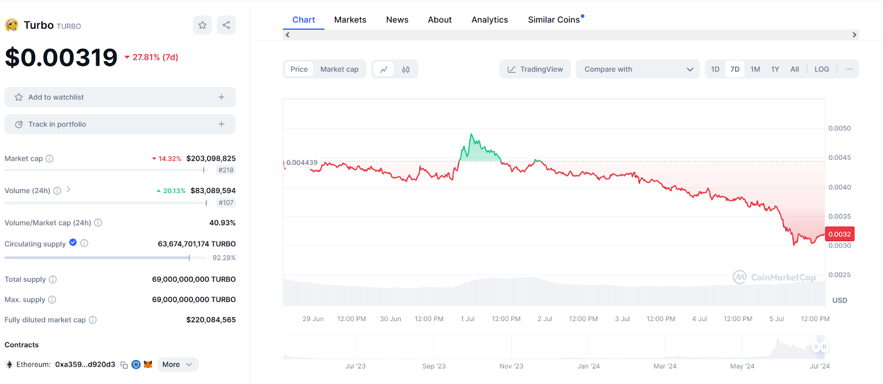
Task: Open Total supply info icon
Action: coord(53,279)
